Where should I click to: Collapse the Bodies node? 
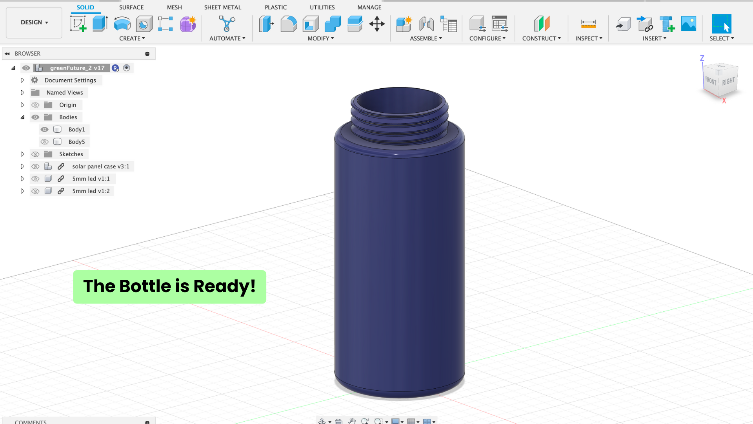pyautogui.click(x=22, y=117)
